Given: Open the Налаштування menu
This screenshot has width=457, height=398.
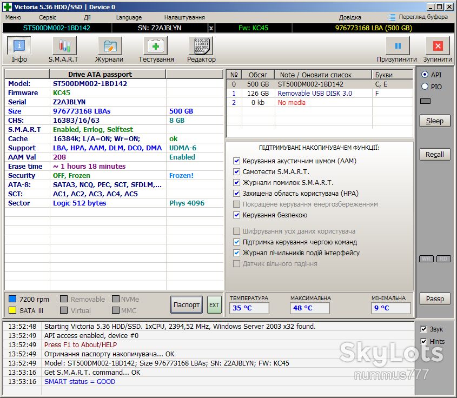Looking at the screenshot, I should point(184,17).
